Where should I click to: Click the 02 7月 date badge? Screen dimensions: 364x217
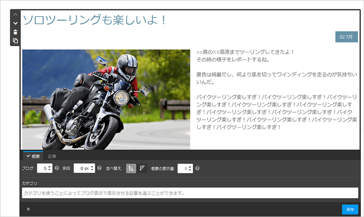(x=346, y=37)
